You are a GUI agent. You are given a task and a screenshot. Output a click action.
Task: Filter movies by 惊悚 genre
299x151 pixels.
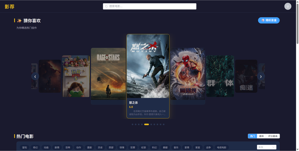(122, 147)
